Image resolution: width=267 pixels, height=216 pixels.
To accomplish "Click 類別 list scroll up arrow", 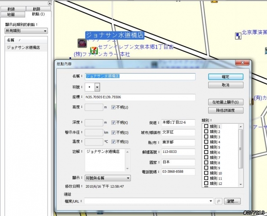I will pos(241,126).
